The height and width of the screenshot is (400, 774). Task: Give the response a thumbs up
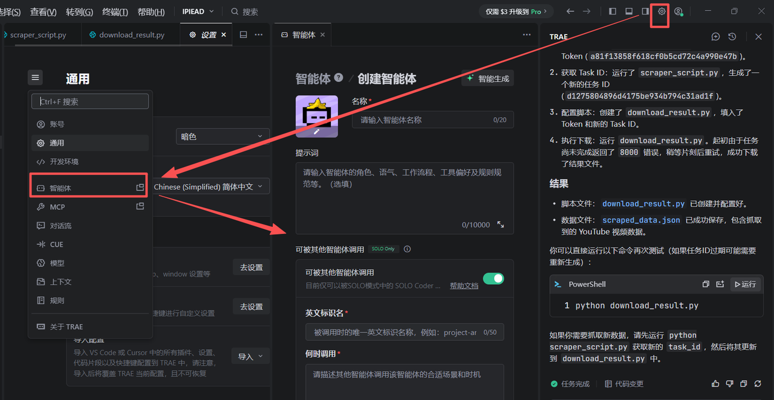pos(715,384)
